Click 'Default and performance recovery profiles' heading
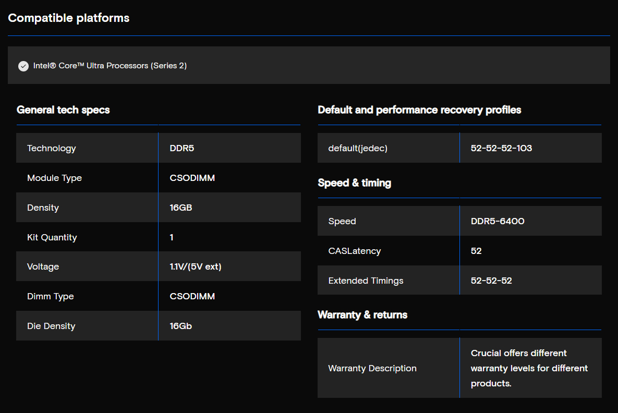Screen dimensions: 618x413 (x=419, y=110)
